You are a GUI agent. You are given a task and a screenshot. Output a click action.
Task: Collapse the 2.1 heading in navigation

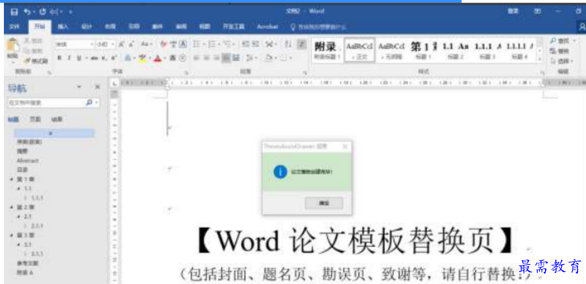coord(19,216)
